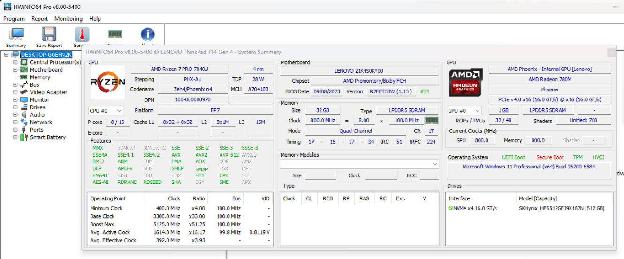Click the Motherboard tree icon
Screen dimensions: 624x259
click(24, 69)
